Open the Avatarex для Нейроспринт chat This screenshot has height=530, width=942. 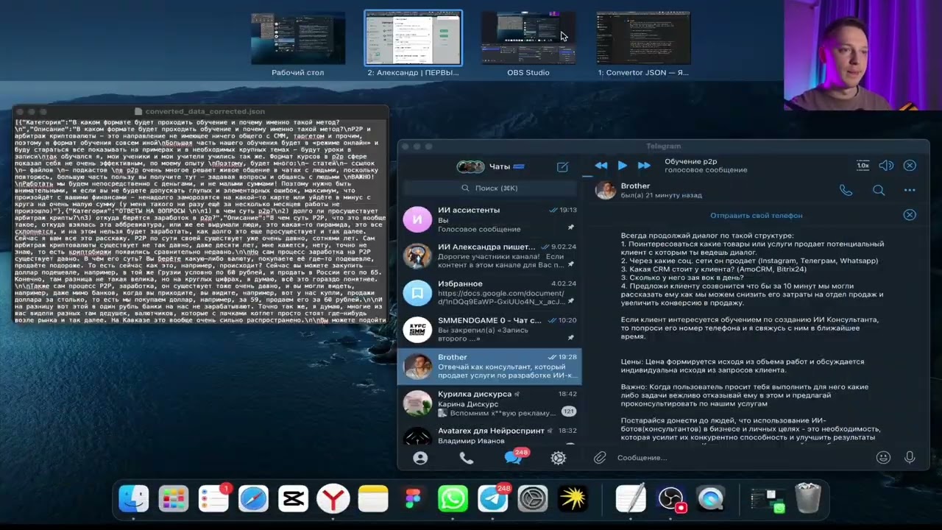(489, 434)
